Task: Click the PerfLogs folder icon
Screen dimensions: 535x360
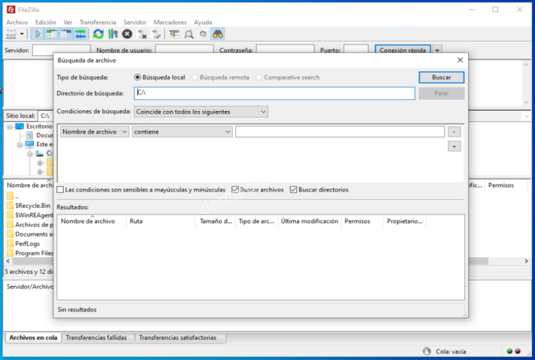Action: (x=10, y=244)
